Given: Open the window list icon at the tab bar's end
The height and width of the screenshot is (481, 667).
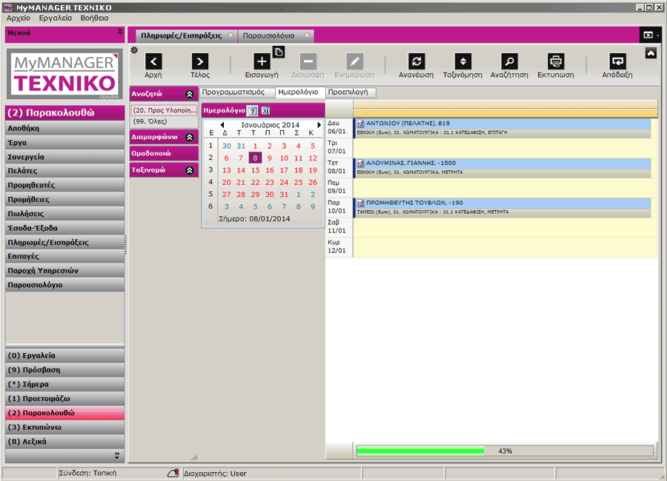Looking at the screenshot, I should 649,35.
